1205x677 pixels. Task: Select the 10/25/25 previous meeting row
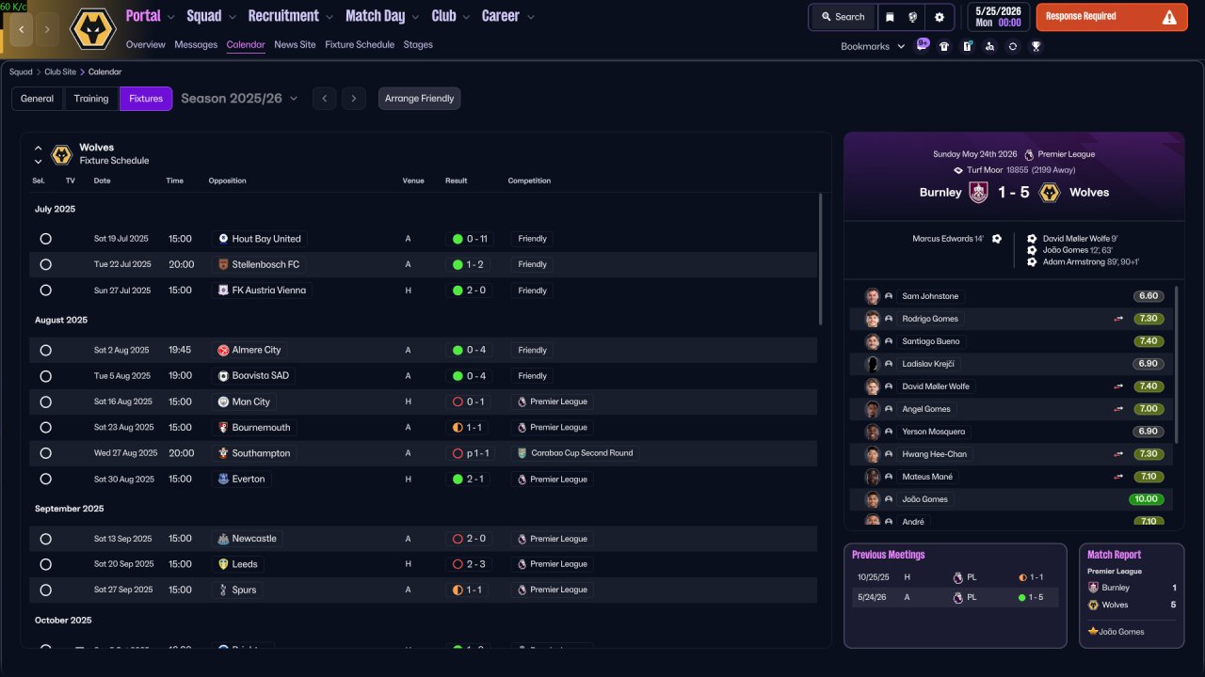(x=956, y=577)
